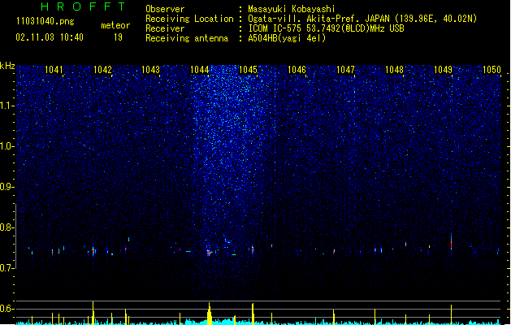This screenshot has width=511, height=325.
Task: Click the 1048 time marker
Action: coord(394,70)
